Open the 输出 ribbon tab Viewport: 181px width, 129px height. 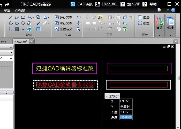click(x=7, y=11)
